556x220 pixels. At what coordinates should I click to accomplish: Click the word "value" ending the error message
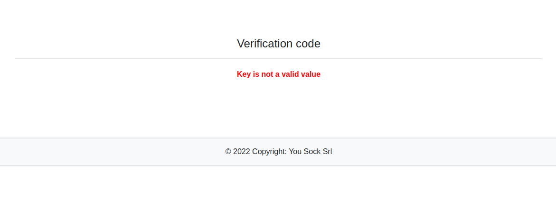click(x=311, y=74)
